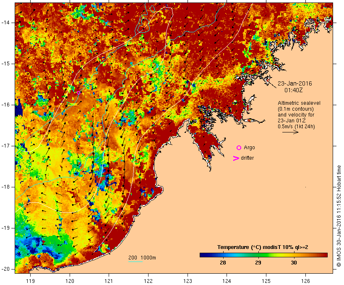Click the magenta drifter legend symbol

coord(236,158)
